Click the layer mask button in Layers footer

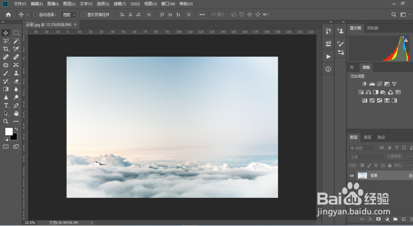click(378, 219)
